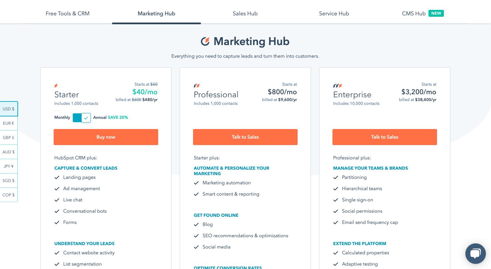The width and height of the screenshot is (491, 269).
Task: Click the checkmark beside Adaptive testing
Action: pos(336,264)
